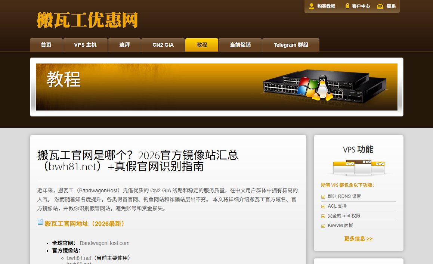The image size is (433, 264).
Task: Click the 教程 banner title text
Action: [x=64, y=79]
